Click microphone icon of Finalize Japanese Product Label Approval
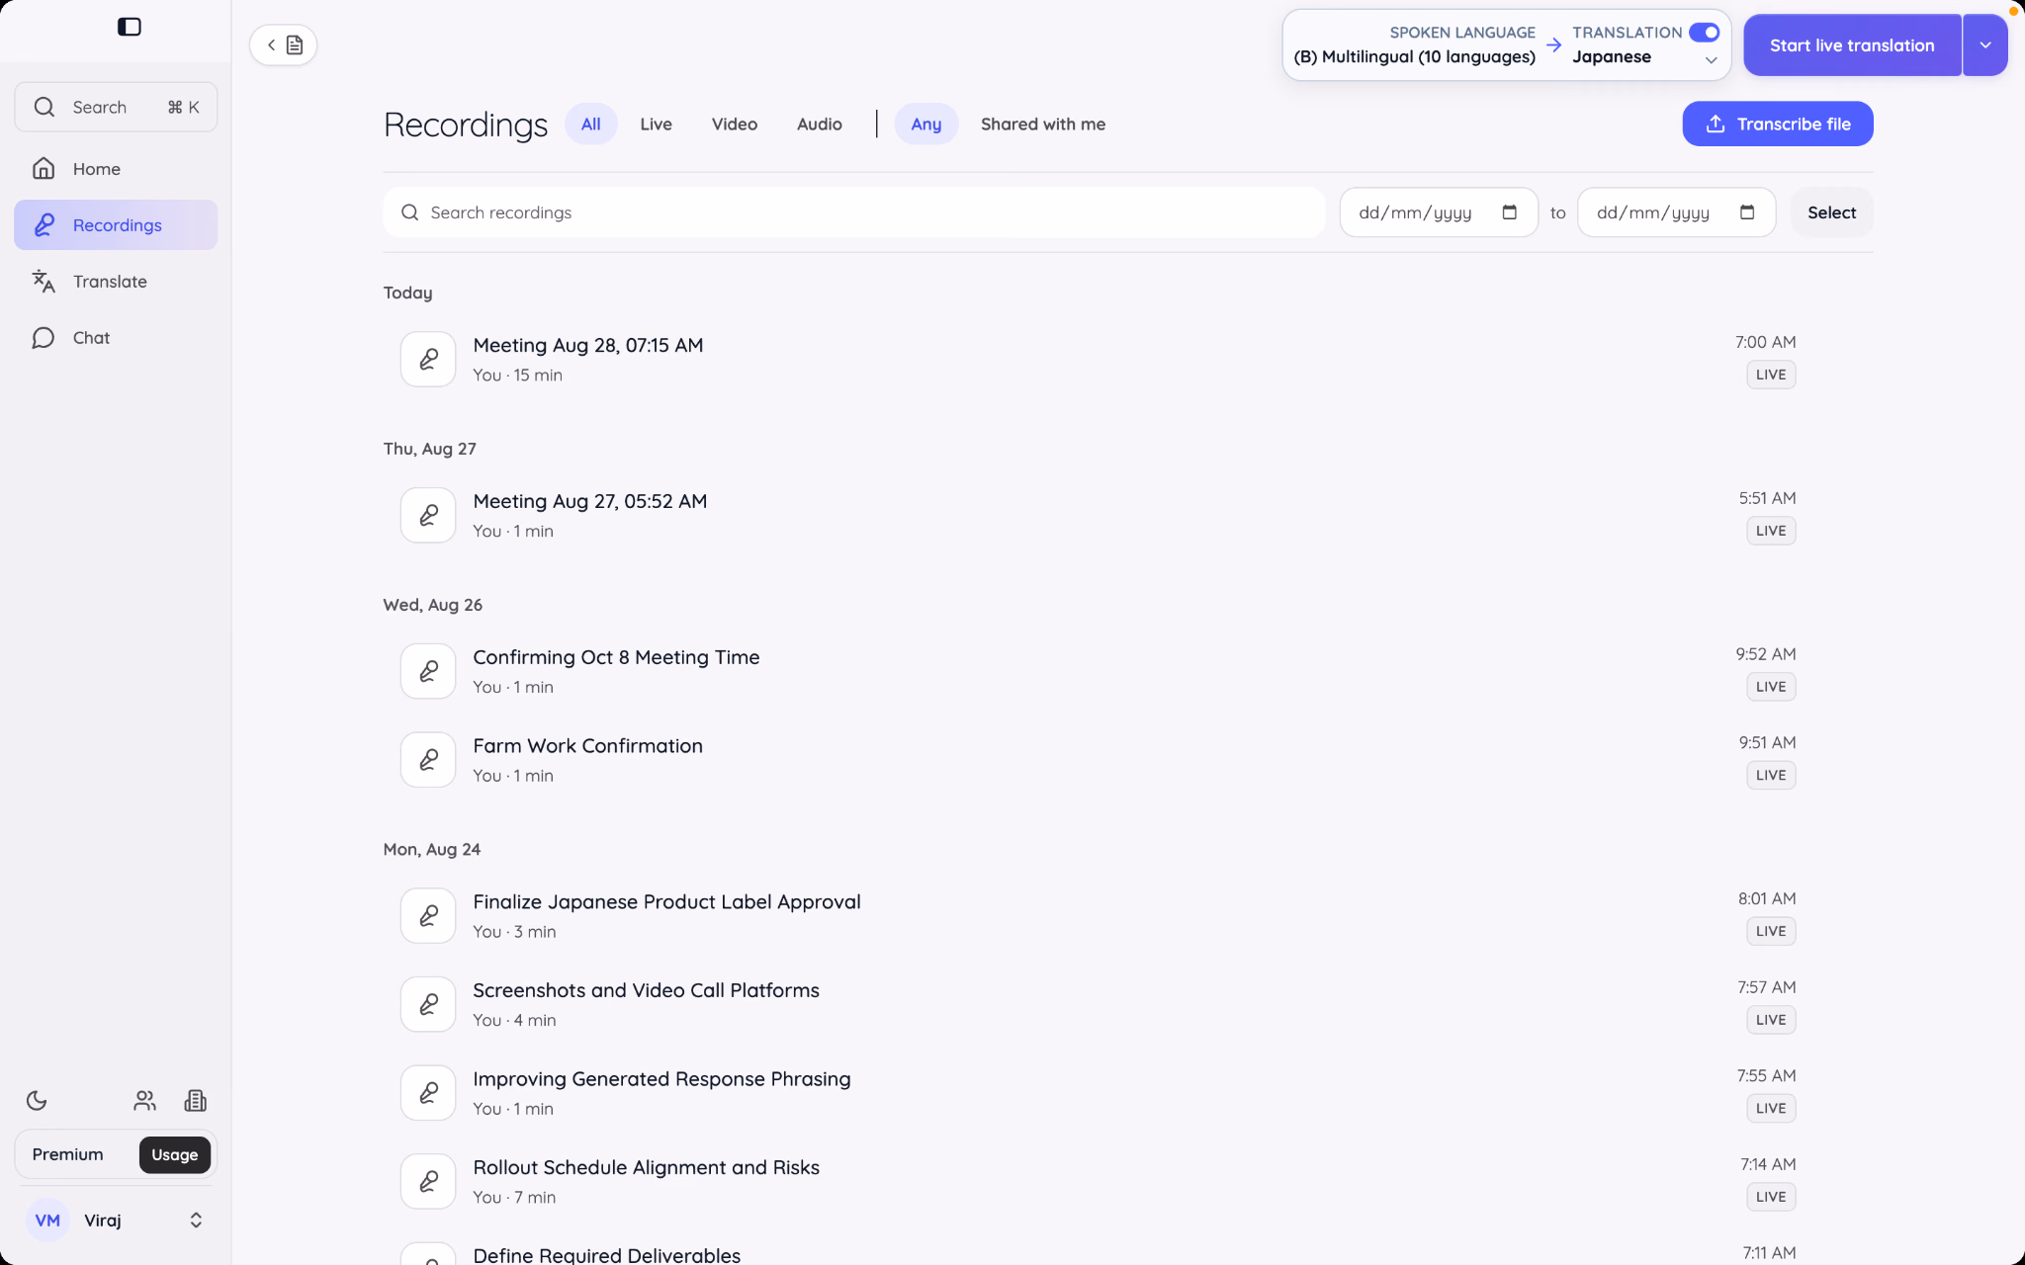This screenshot has width=2025, height=1265. click(428, 916)
